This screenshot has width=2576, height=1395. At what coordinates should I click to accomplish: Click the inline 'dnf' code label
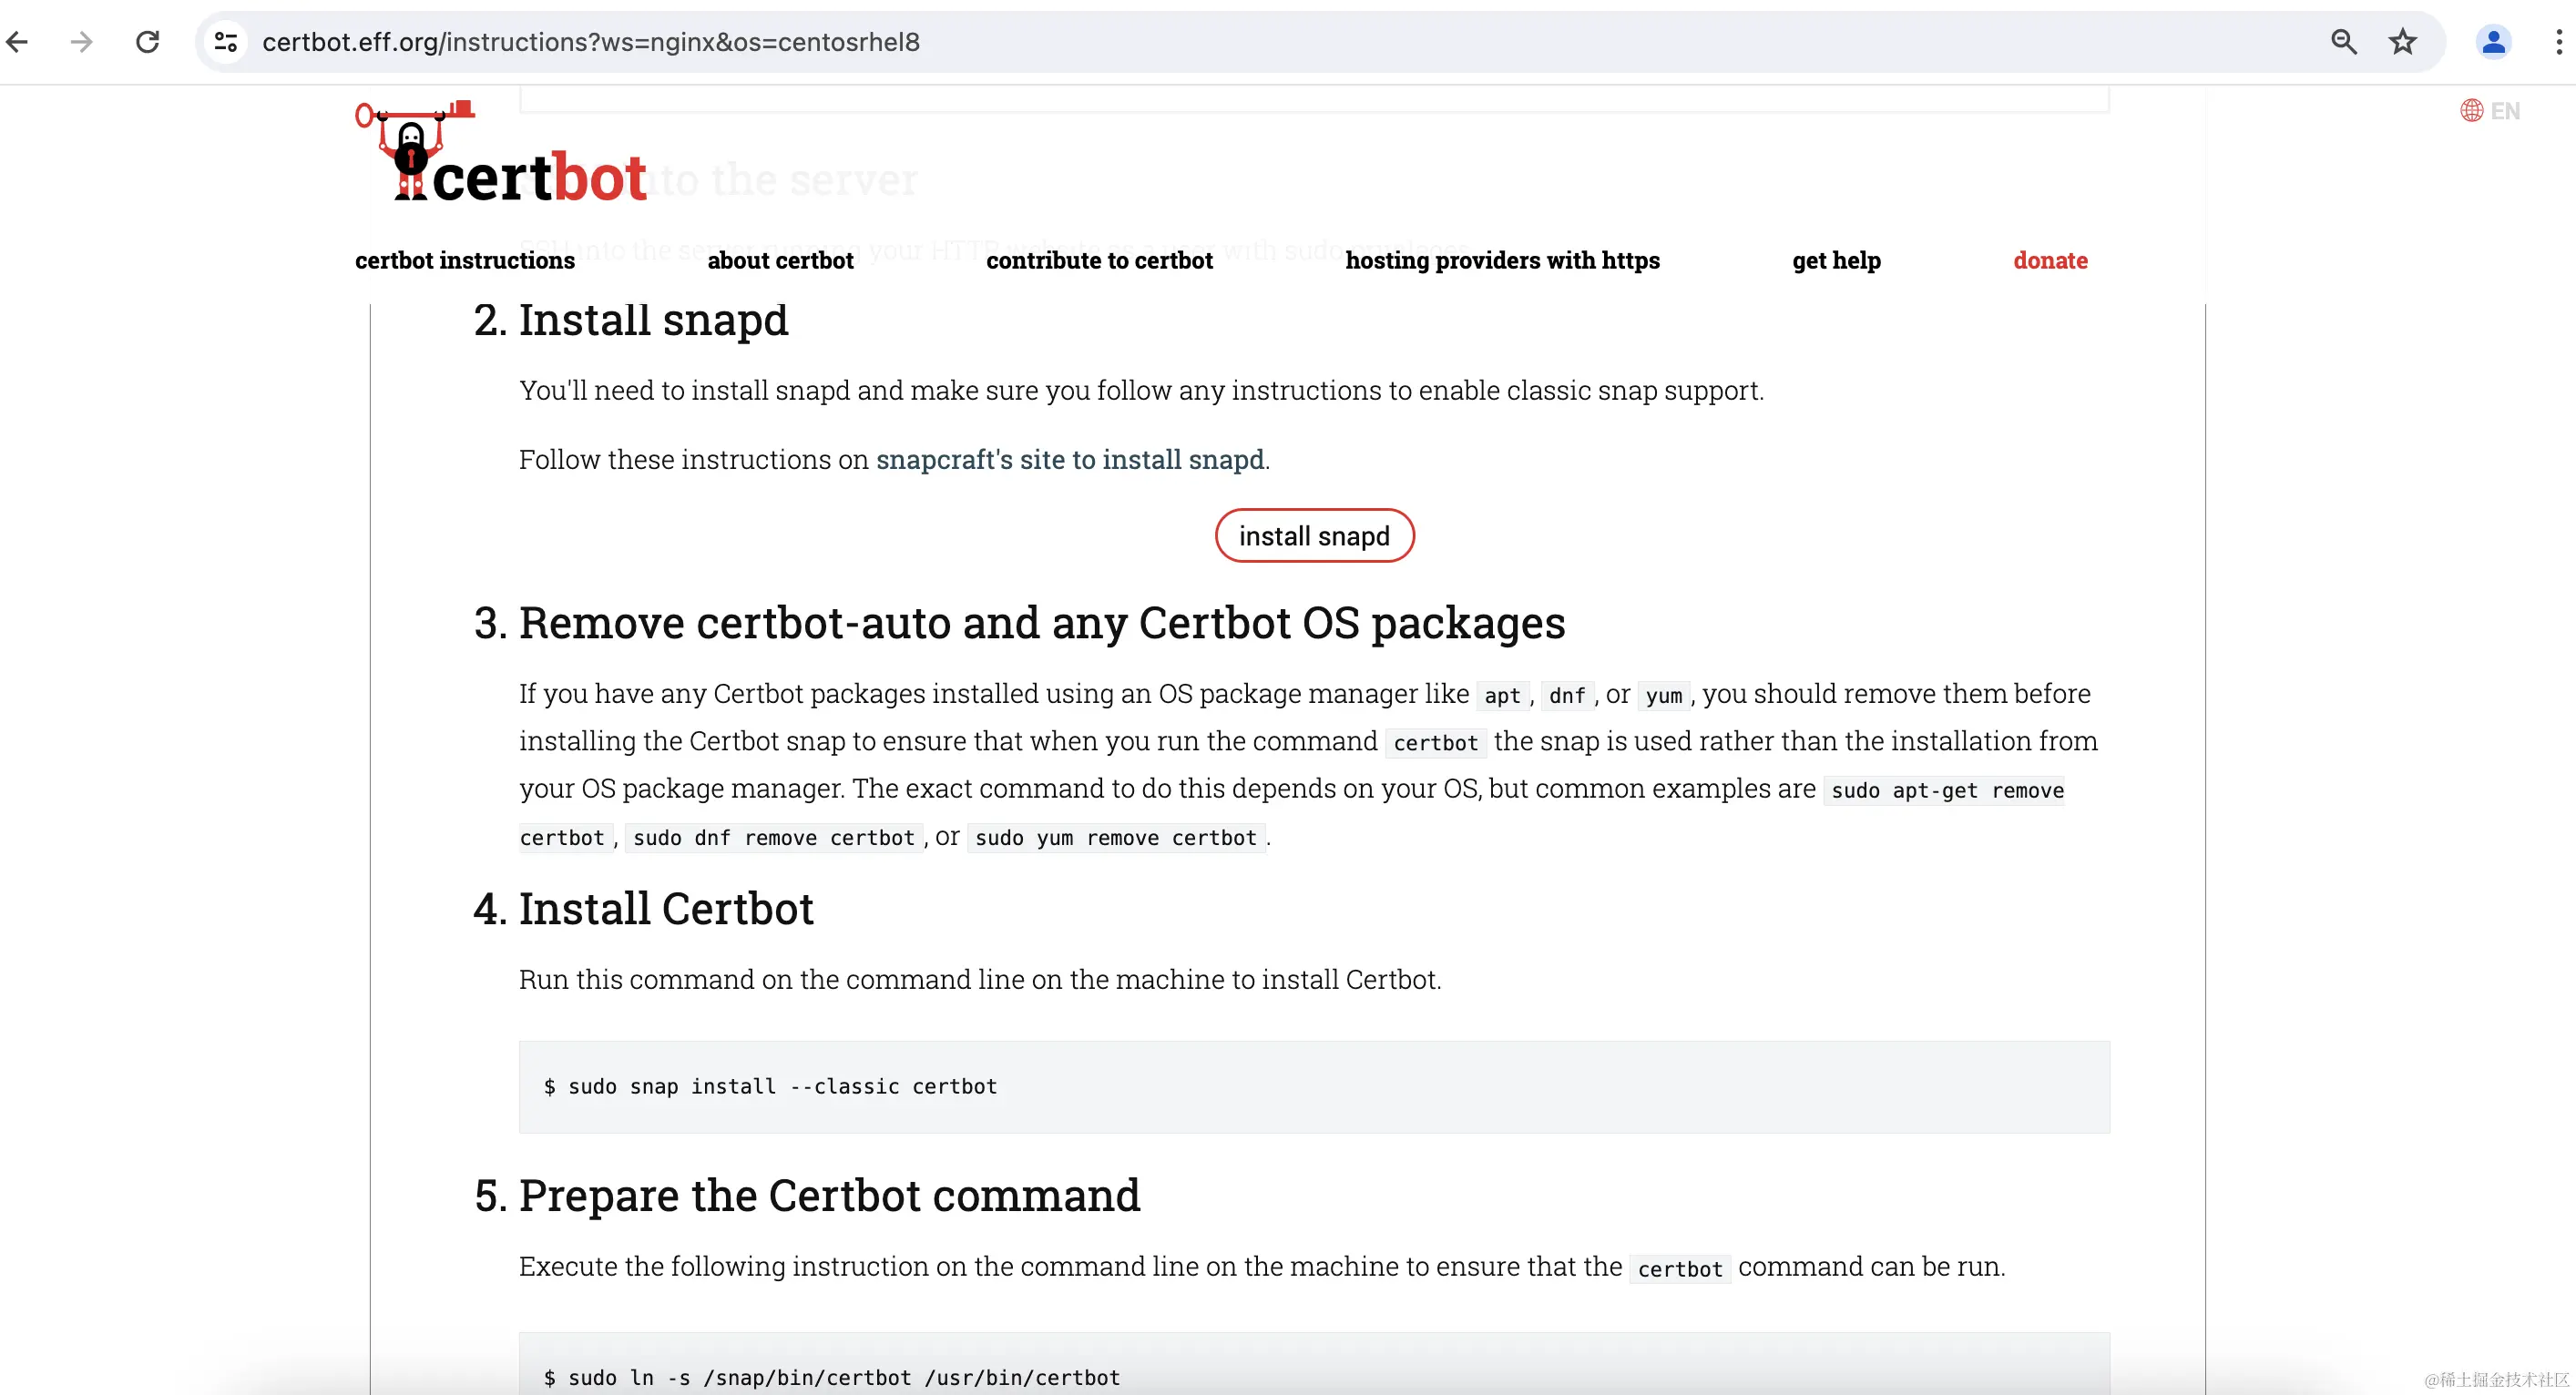(x=1567, y=696)
